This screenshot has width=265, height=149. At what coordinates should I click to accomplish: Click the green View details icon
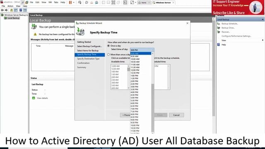34,98
